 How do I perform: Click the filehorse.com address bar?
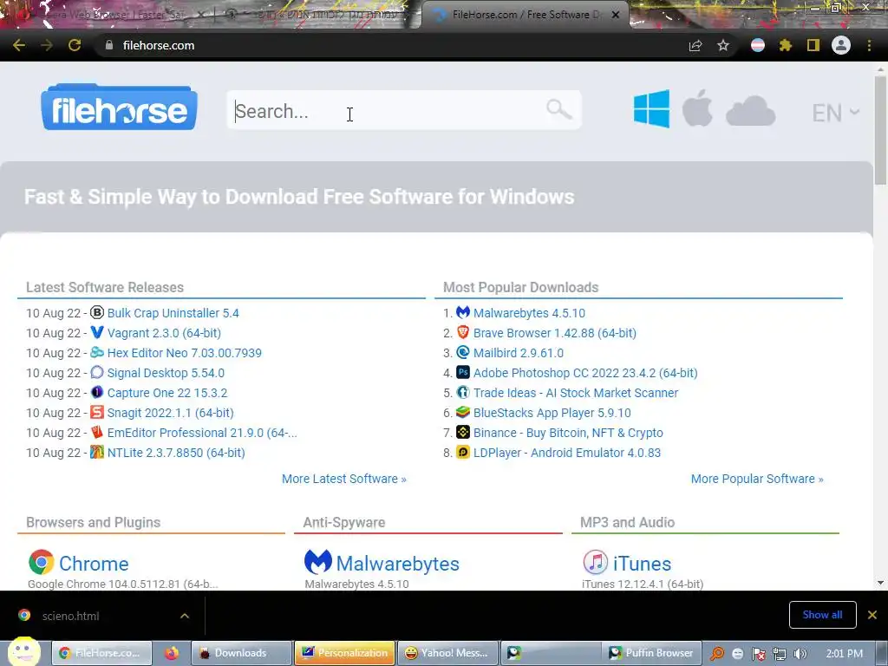click(x=391, y=45)
